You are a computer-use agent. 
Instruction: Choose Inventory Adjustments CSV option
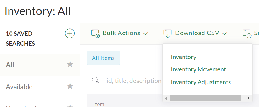(x=201, y=82)
